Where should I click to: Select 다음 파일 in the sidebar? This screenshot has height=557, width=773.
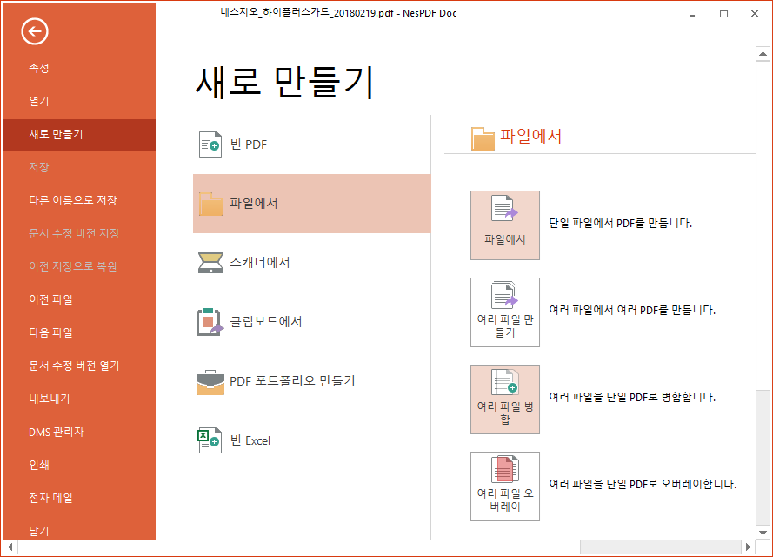pyautogui.click(x=50, y=332)
